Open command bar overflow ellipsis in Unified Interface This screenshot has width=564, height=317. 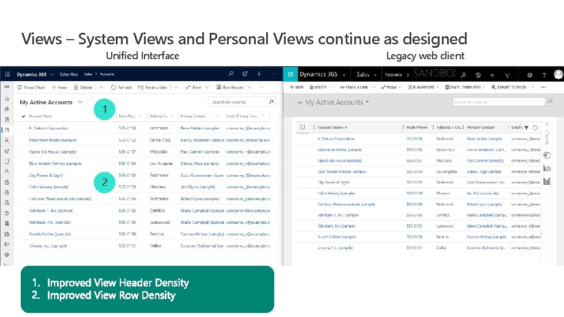(262, 87)
